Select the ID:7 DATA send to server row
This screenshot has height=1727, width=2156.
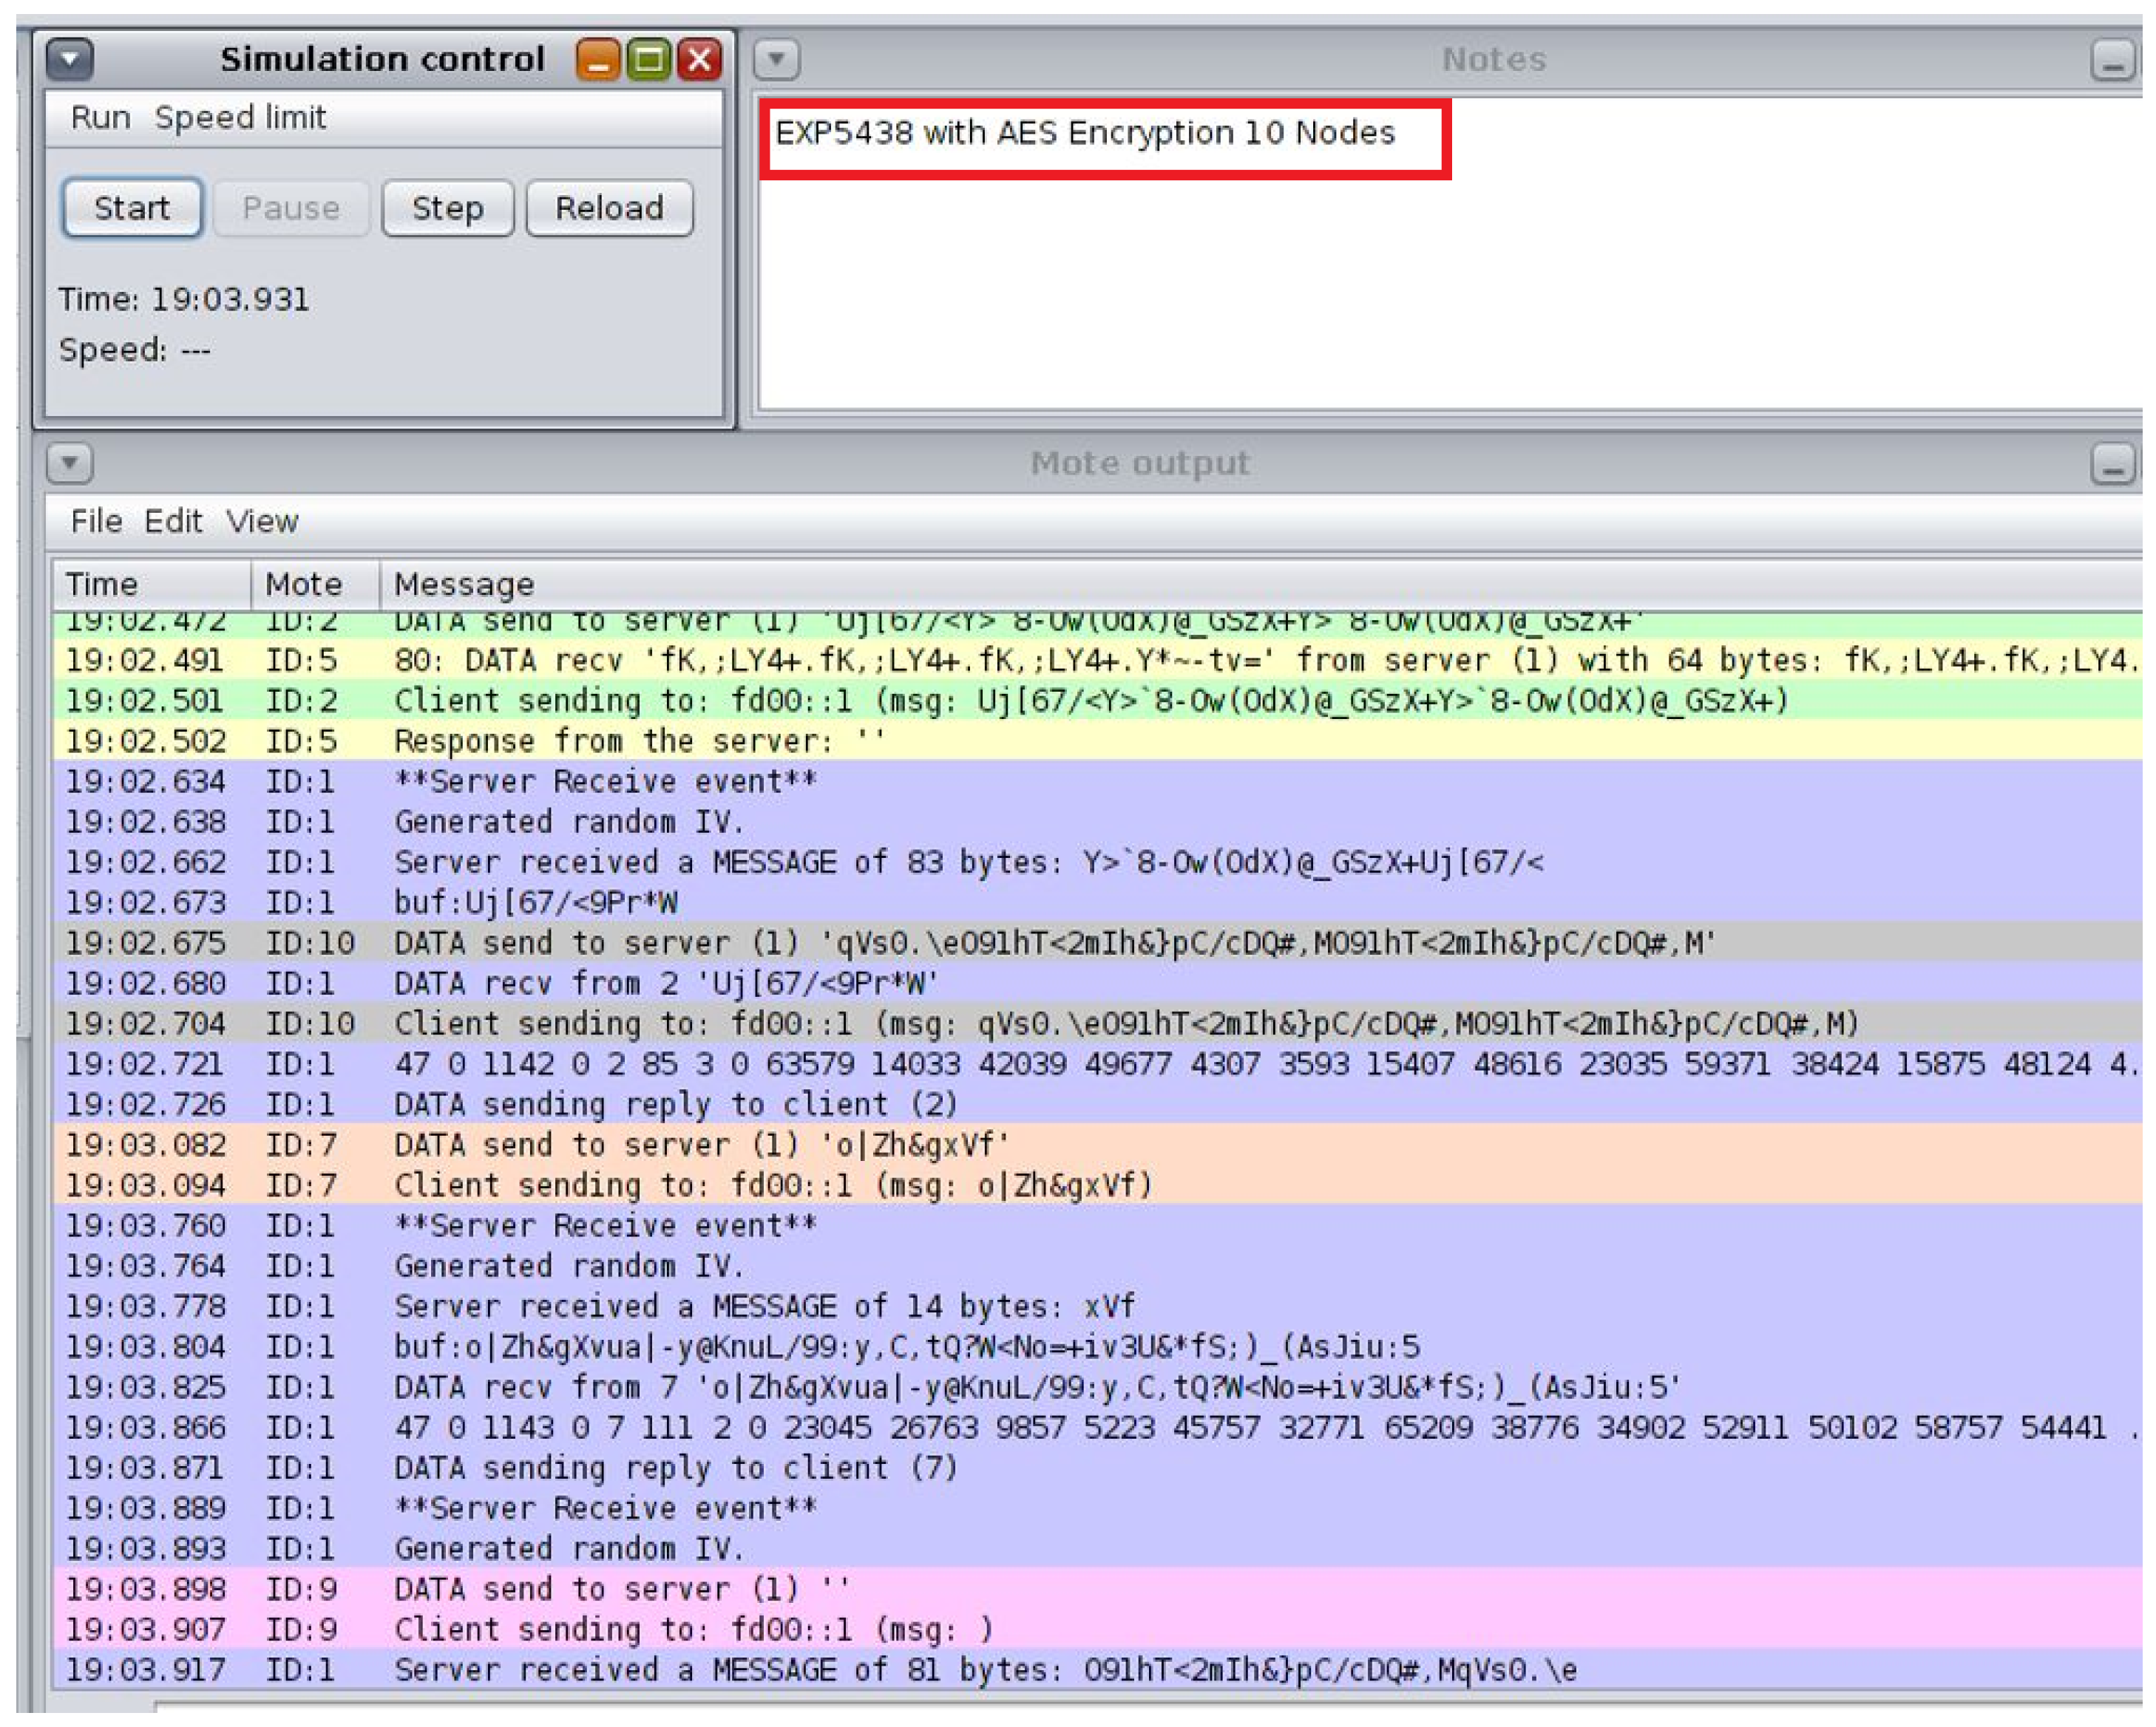pyautogui.click(x=700, y=1145)
